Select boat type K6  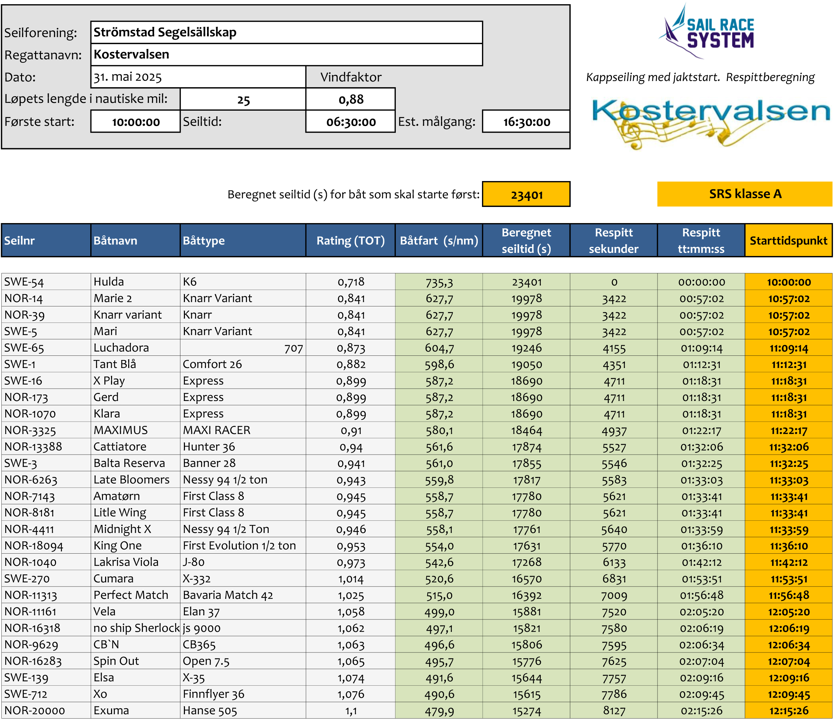243,282
